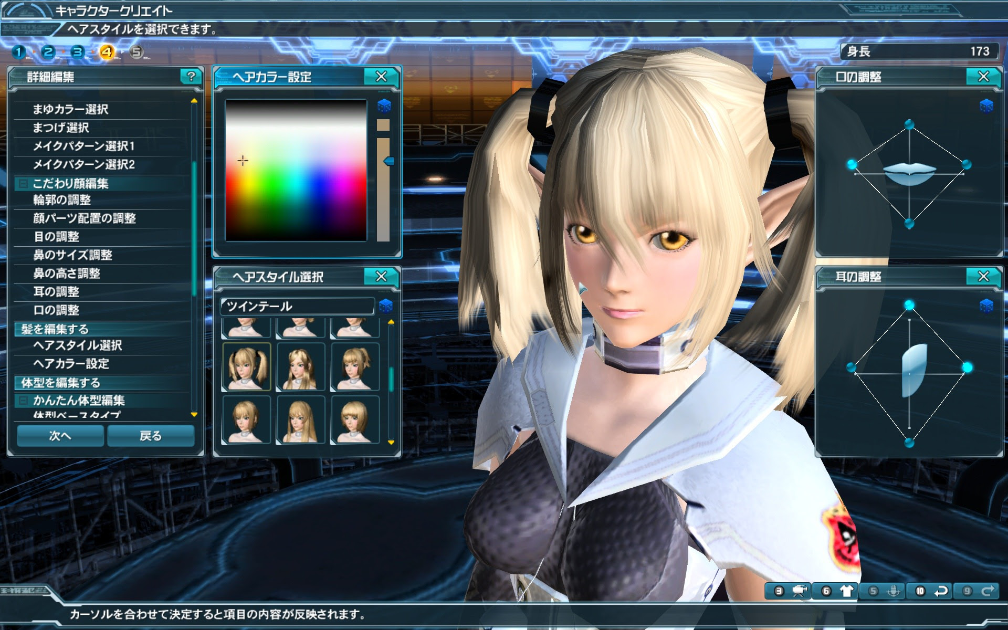Click the greyed-out hand pose icon
The width and height of the screenshot is (1008, 630).
894,591
